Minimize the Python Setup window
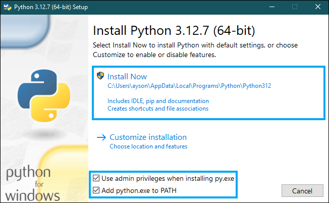The image size is (329, 203). 271,7
